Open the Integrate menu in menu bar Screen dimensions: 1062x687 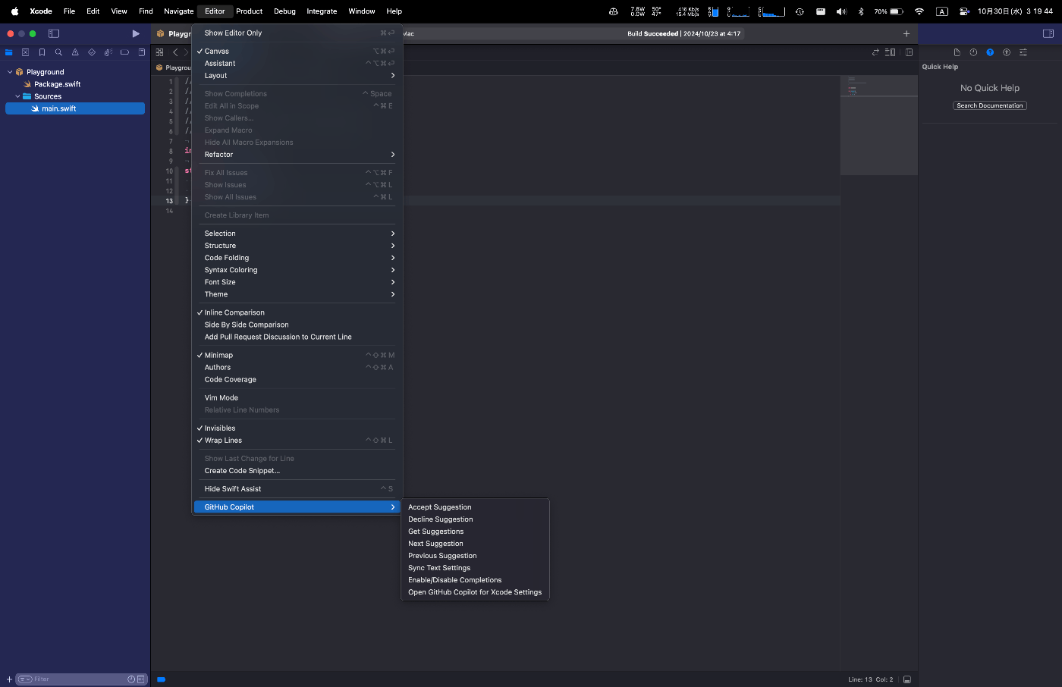(x=322, y=11)
